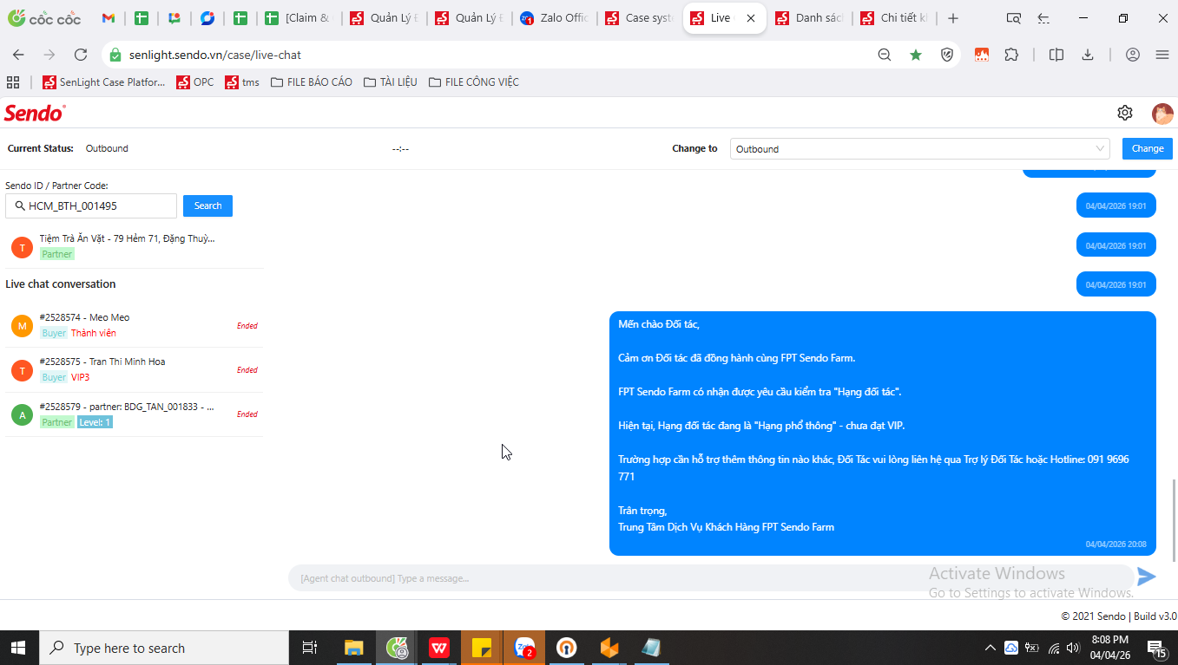
Task: Click the Level: 1 badge of #2528579
Action: (95, 422)
